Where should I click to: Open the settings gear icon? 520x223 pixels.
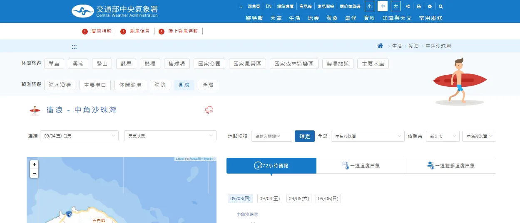(430, 7)
